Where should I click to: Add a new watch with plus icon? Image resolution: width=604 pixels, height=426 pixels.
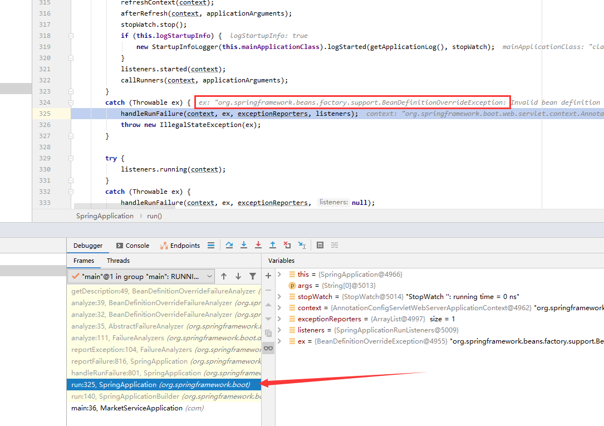[x=268, y=276]
